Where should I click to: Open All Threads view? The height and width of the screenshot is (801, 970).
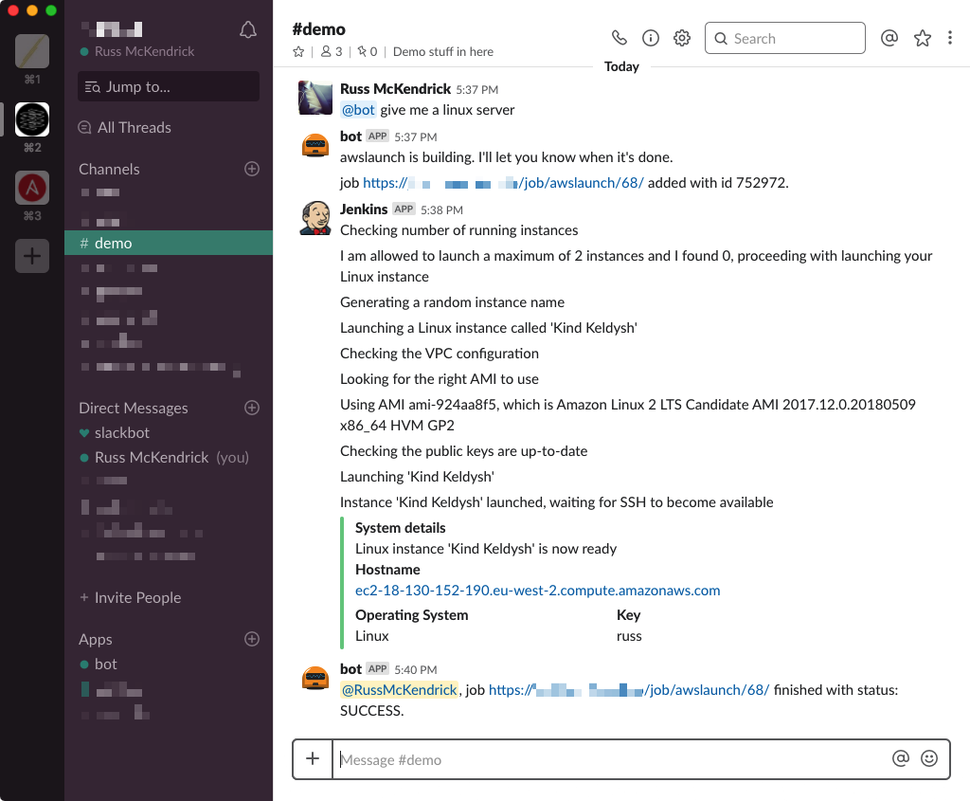pyautogui.click(x=125, y=128)
